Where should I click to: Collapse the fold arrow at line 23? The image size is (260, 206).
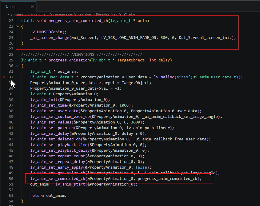[x=18, y=26]
